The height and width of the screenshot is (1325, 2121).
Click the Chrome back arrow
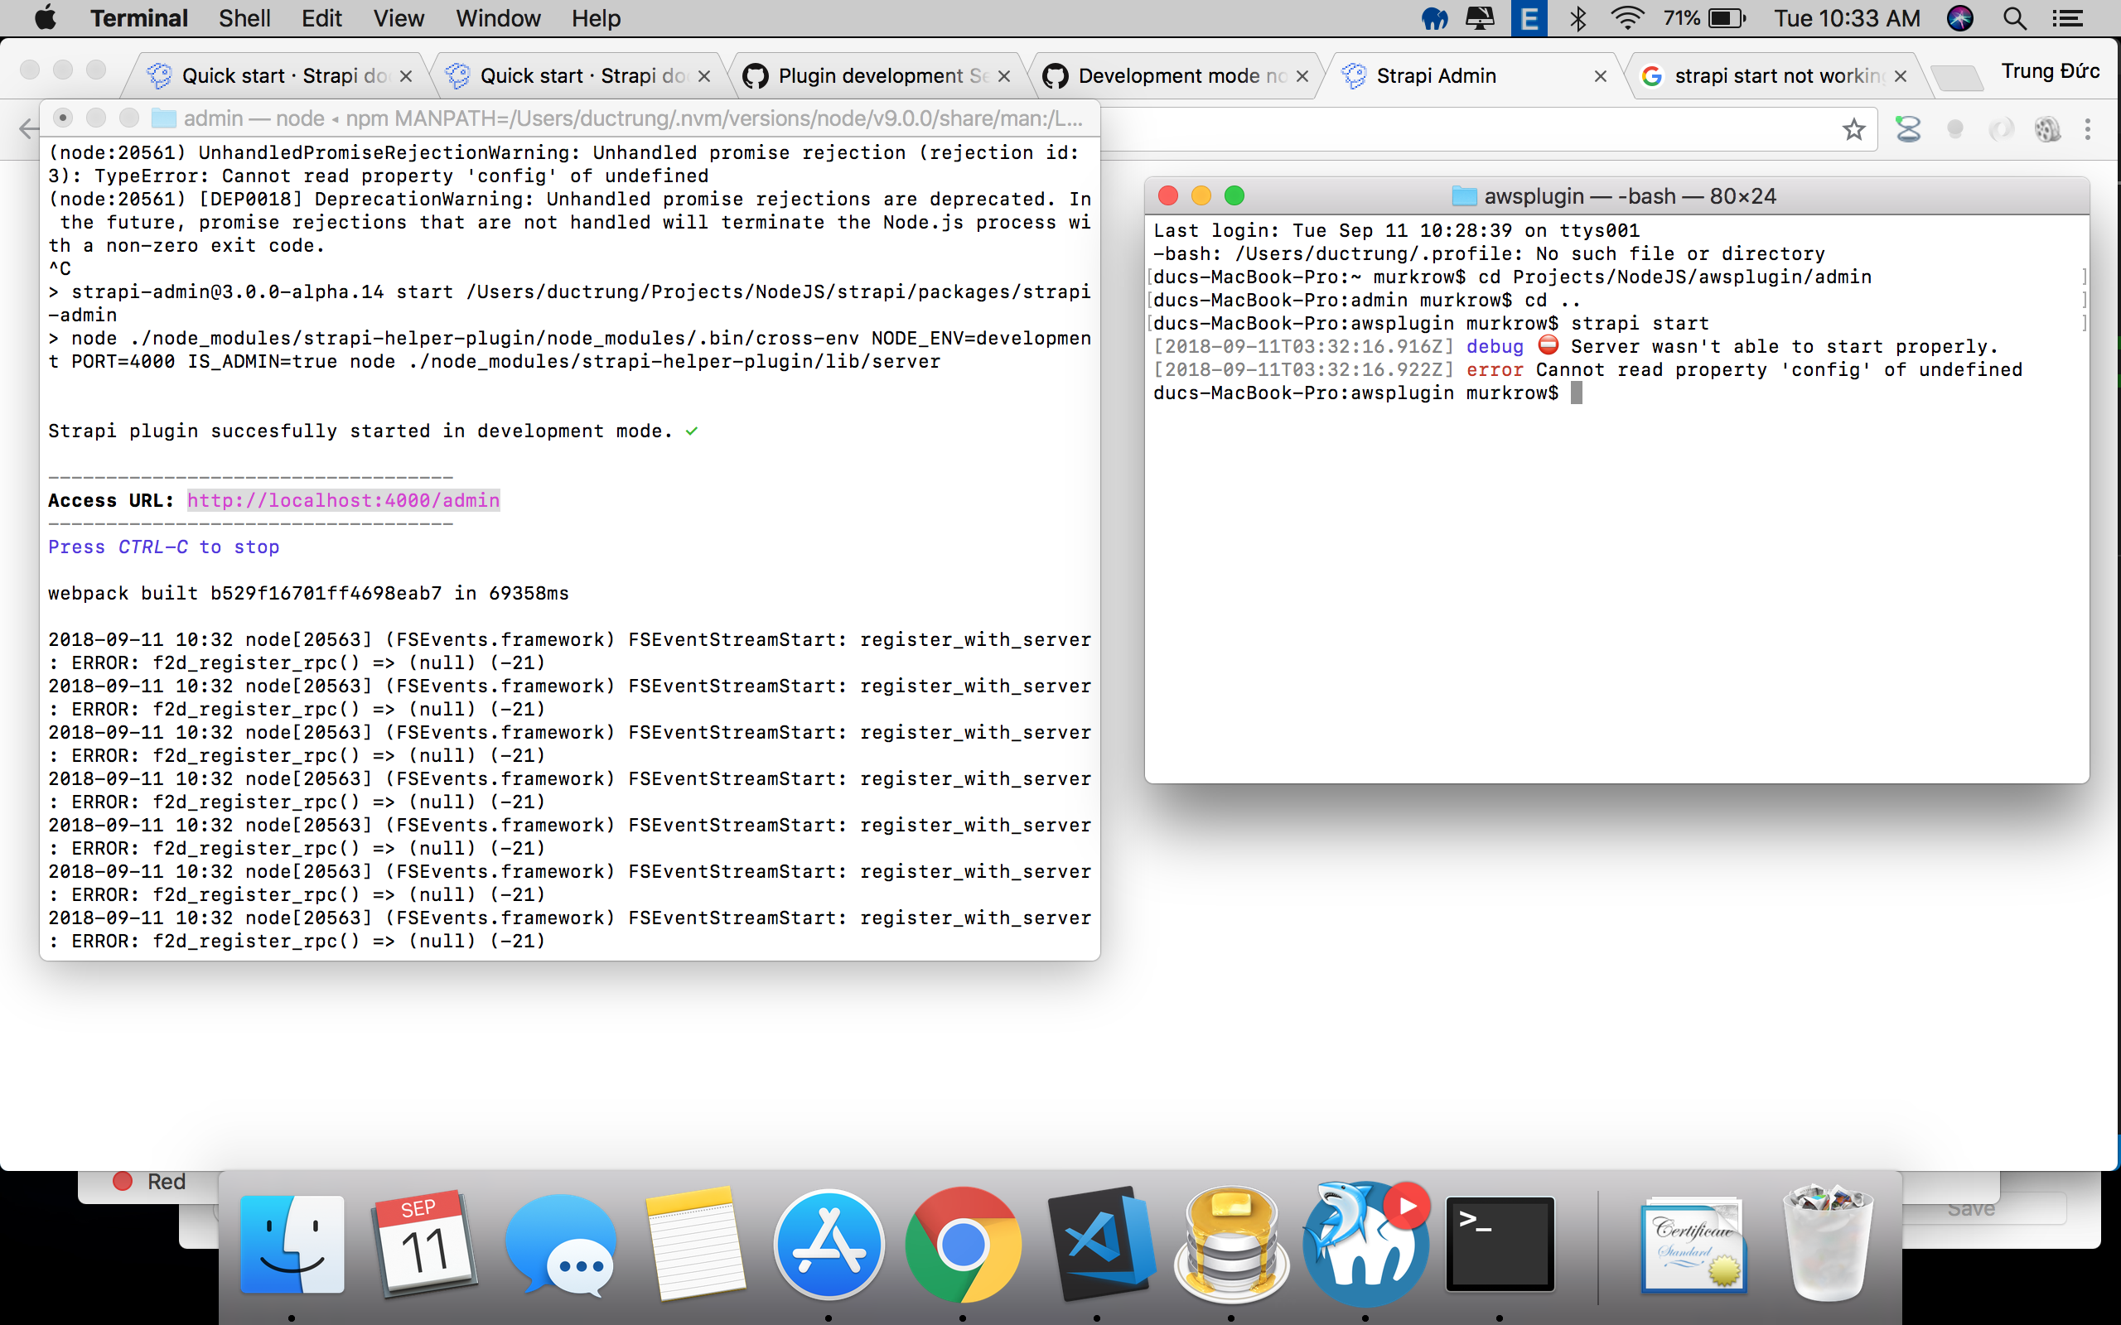[x=28, y=130]
